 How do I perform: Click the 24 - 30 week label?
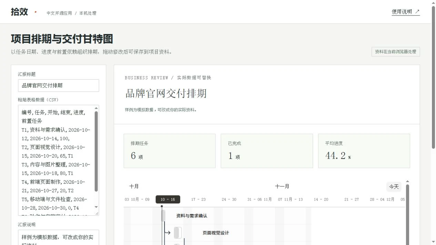(x=229, y=200)
